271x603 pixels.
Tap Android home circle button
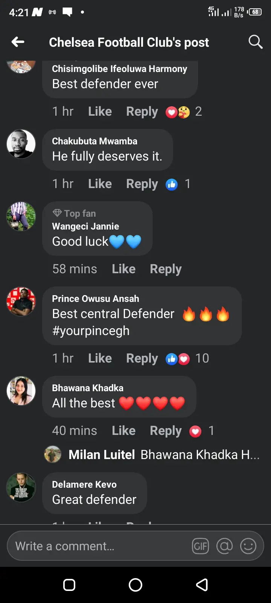tap(135, 585)
